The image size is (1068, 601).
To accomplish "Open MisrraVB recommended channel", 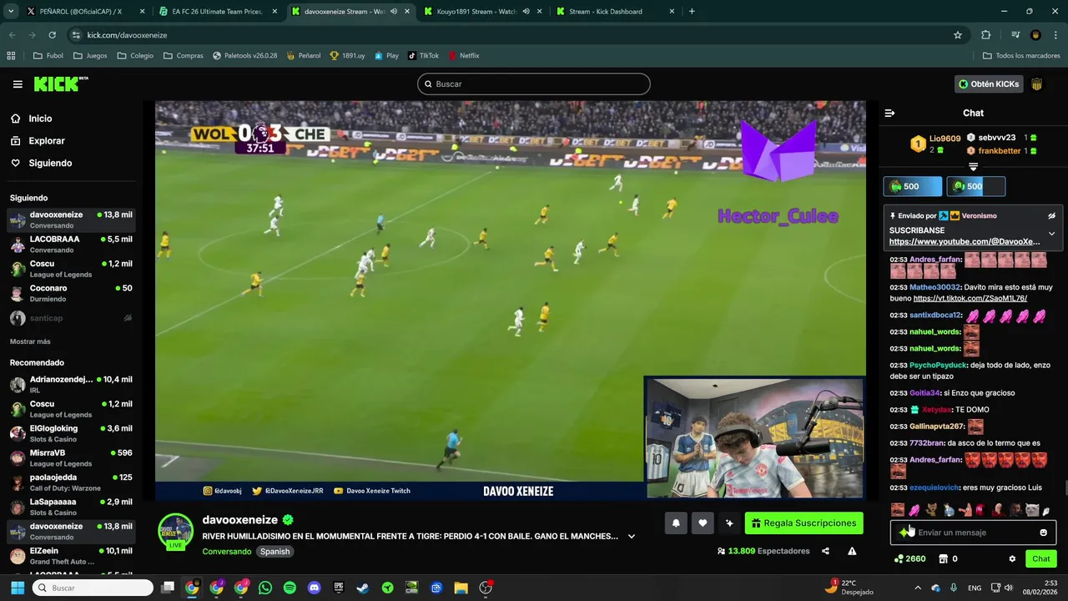I will pos(71,457).
